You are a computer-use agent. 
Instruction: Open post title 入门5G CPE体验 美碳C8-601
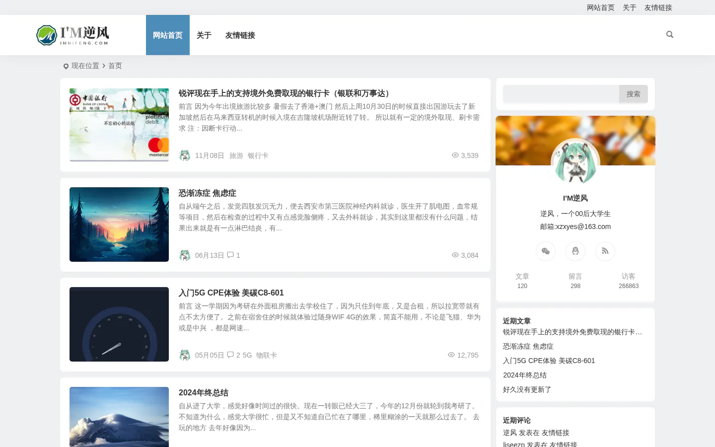pyautogui.click(x=231, y=293)
